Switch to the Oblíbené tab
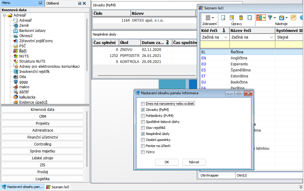The image size is (304, 191). click(53, 3)
